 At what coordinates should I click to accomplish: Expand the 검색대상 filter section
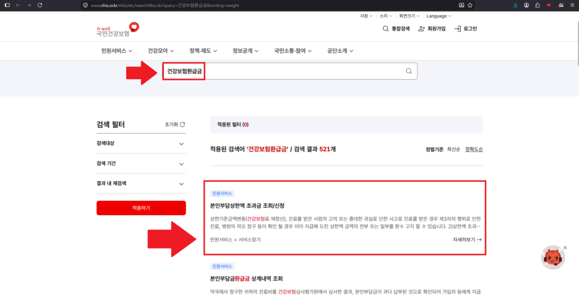141,143
